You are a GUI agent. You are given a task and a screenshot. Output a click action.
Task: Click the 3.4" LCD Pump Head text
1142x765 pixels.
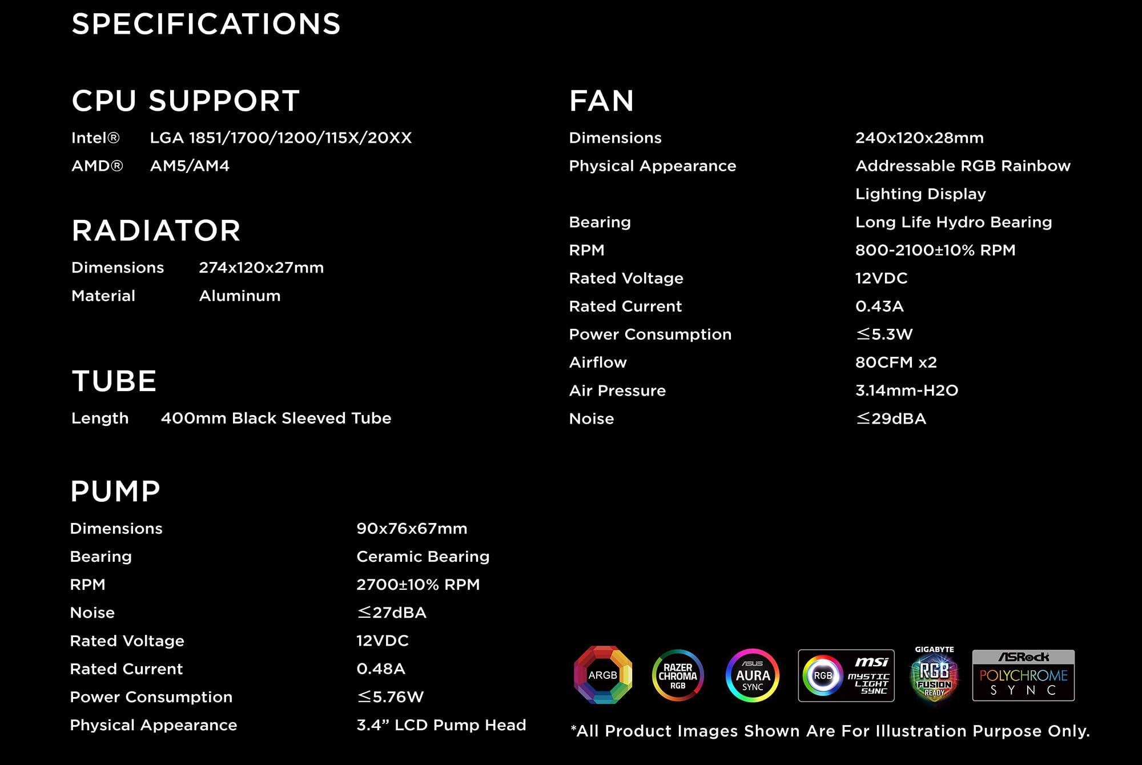click(x=441, y=725)
